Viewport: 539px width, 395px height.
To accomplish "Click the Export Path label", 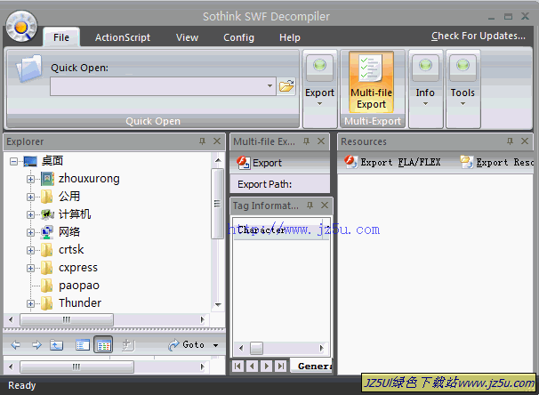I will [x=264, y=184].
